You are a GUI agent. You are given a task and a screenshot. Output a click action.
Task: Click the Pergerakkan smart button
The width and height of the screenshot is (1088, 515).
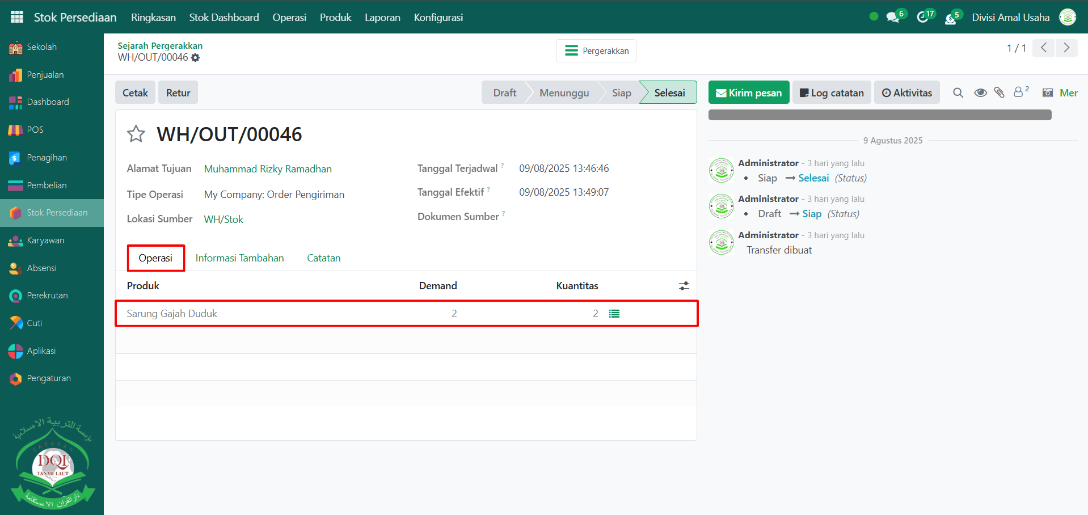596,50
